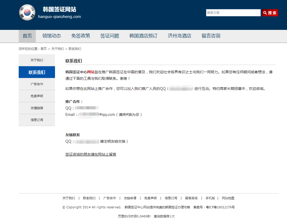Select 签证问题 in the top menu
287x219 pixels.
110,36
